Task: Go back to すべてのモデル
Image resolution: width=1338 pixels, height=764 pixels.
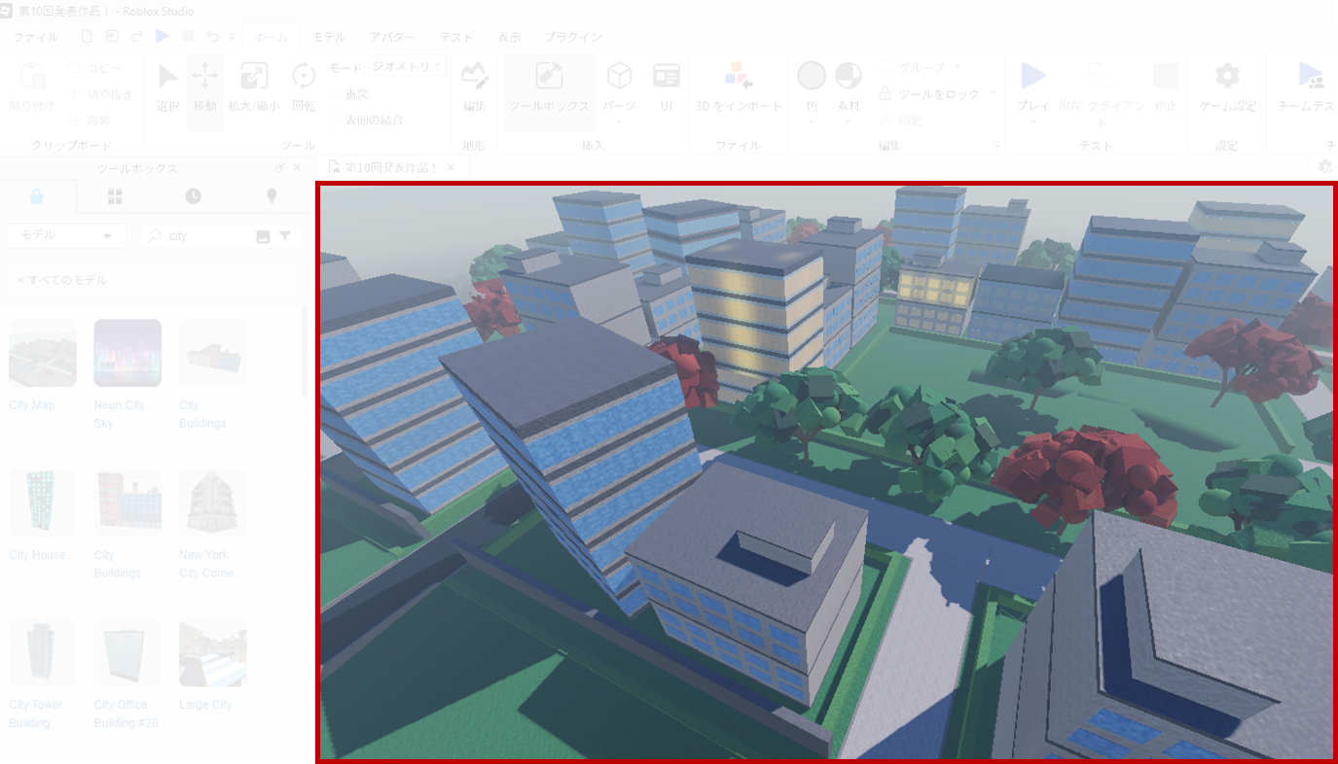Action: pos(62,280)
